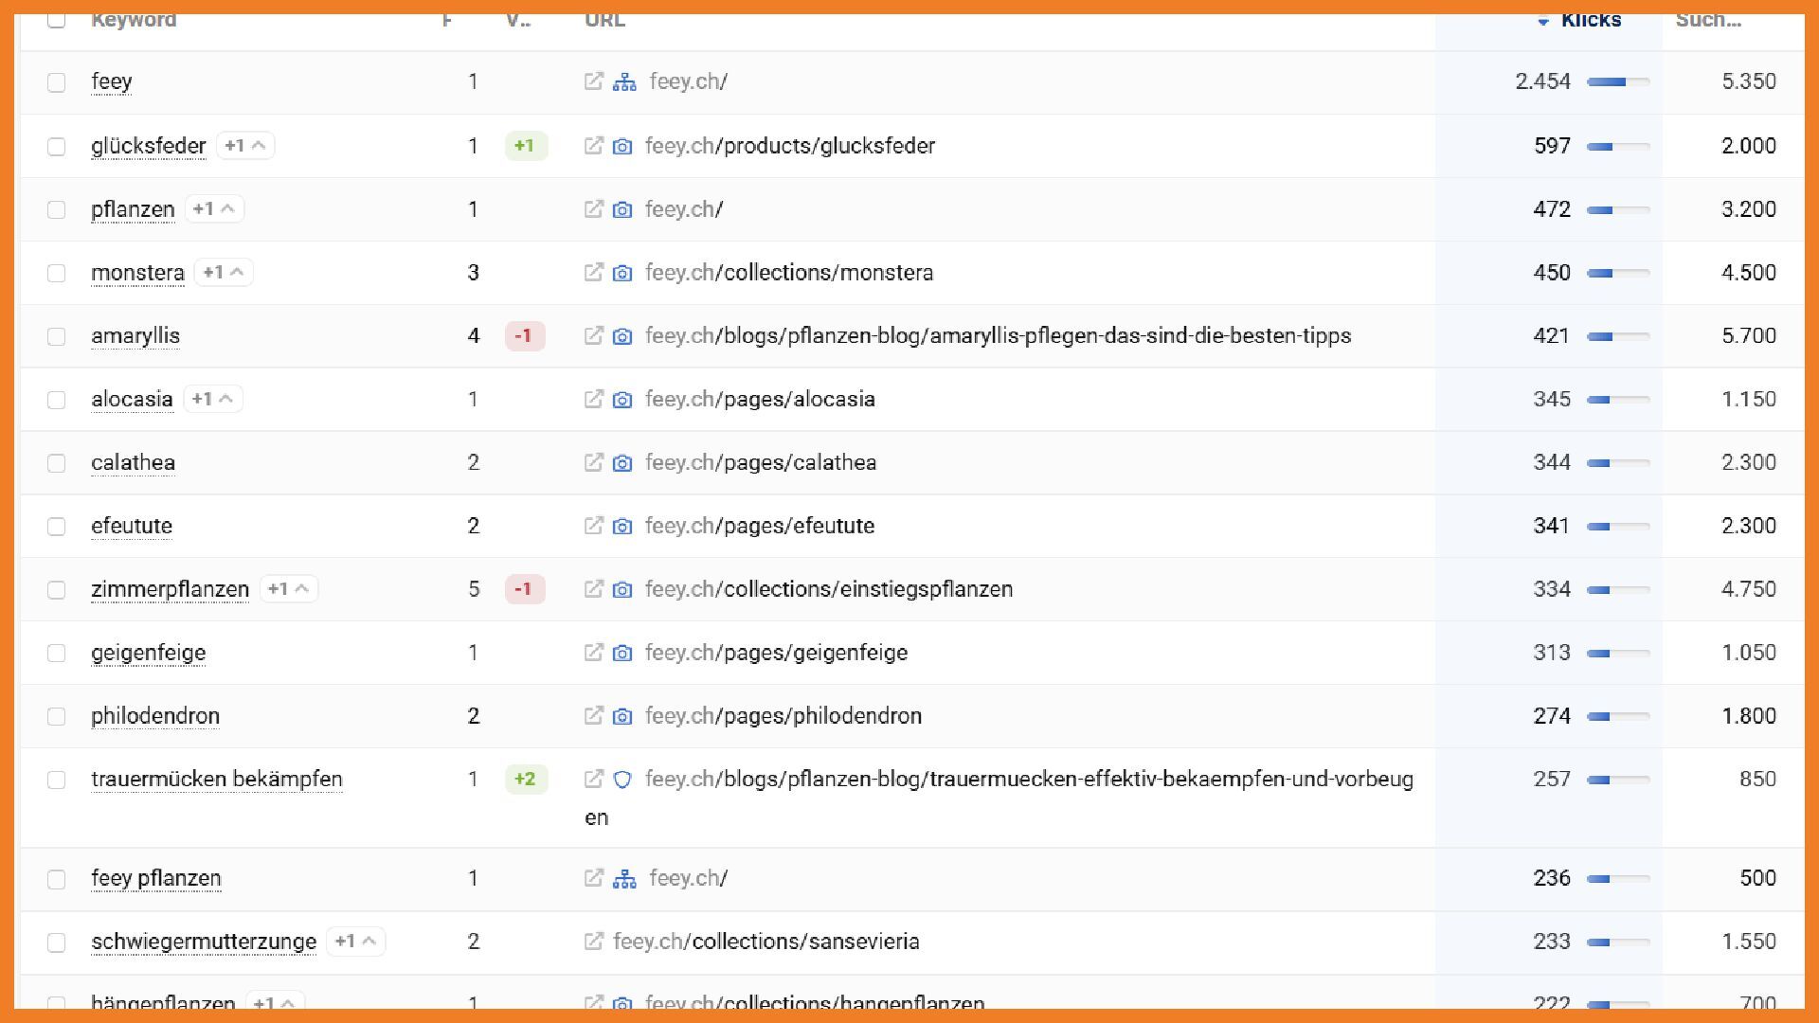Image resolution: width=1819 pixels, height=1023 pixels.
Task: Open external link icon for calathea row
Action: (593, 462)
